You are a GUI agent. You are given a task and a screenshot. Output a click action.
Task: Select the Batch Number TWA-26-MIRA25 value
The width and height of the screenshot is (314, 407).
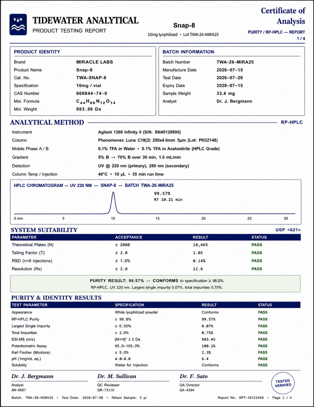click(x=235, y=62)
